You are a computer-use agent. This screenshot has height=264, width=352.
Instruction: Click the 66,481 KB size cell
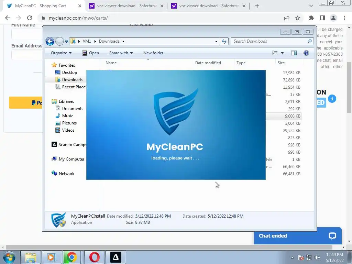click(291, 174)
